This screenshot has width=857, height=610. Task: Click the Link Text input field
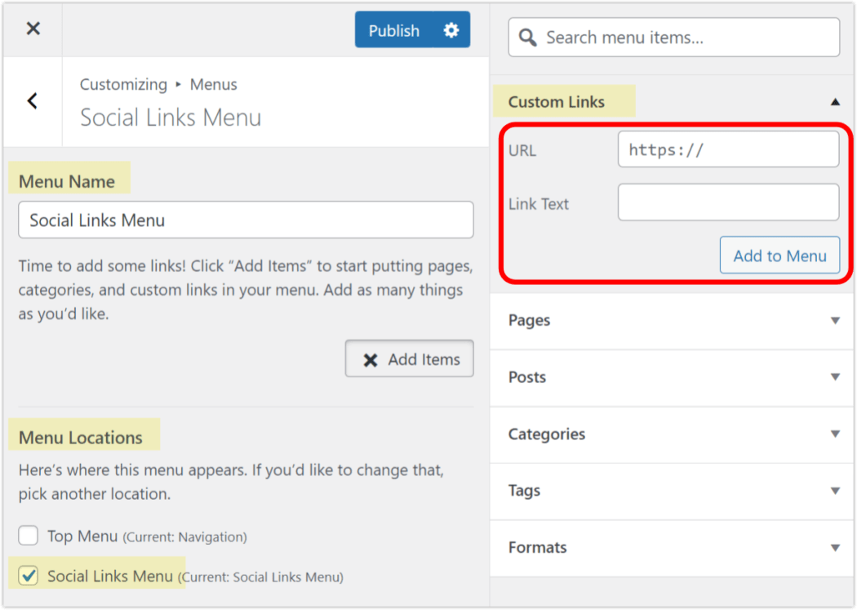(728, 203)
